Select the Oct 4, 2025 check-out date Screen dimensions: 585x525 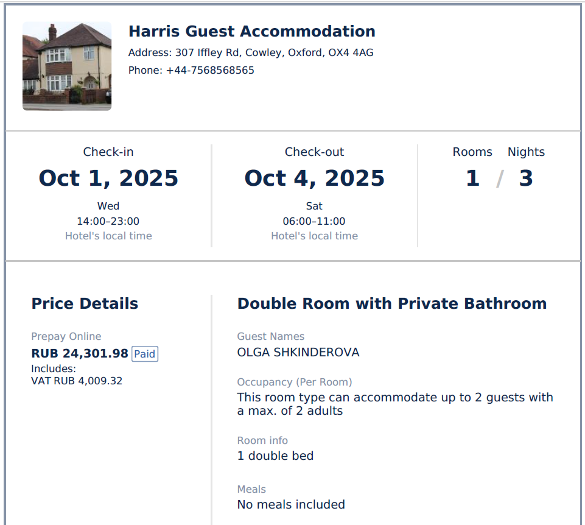point(314,178)
